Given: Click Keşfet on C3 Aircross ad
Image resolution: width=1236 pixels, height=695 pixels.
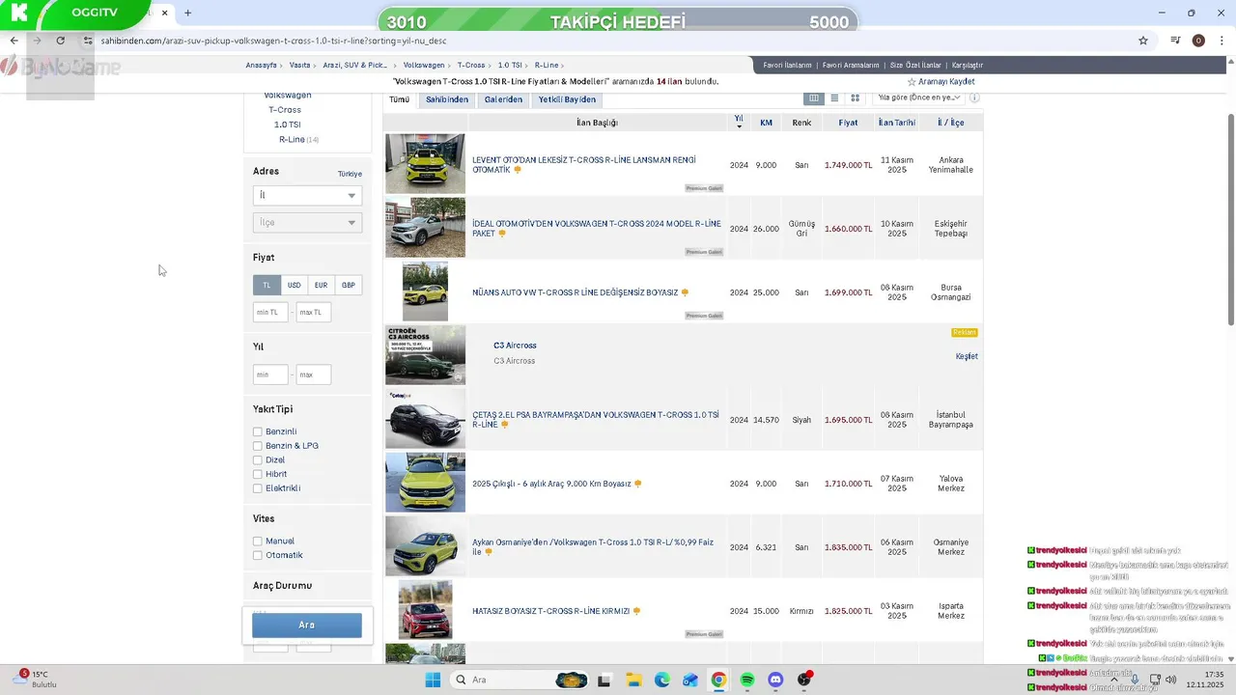Looking at the screenshot, I should tap(967, 356).
